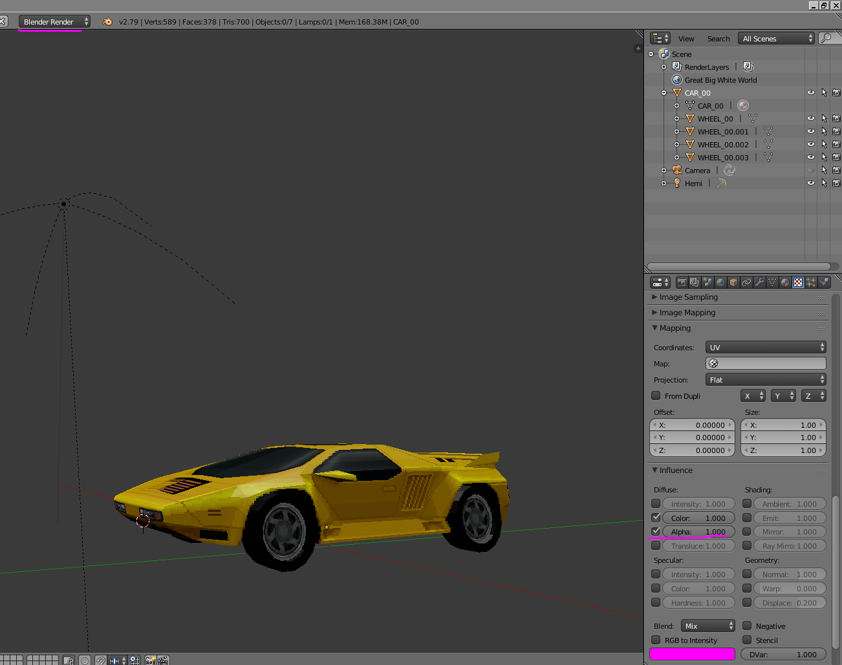Open the outliner Search menu
Viewport: 842px width, 665px height.
[718, 39]
